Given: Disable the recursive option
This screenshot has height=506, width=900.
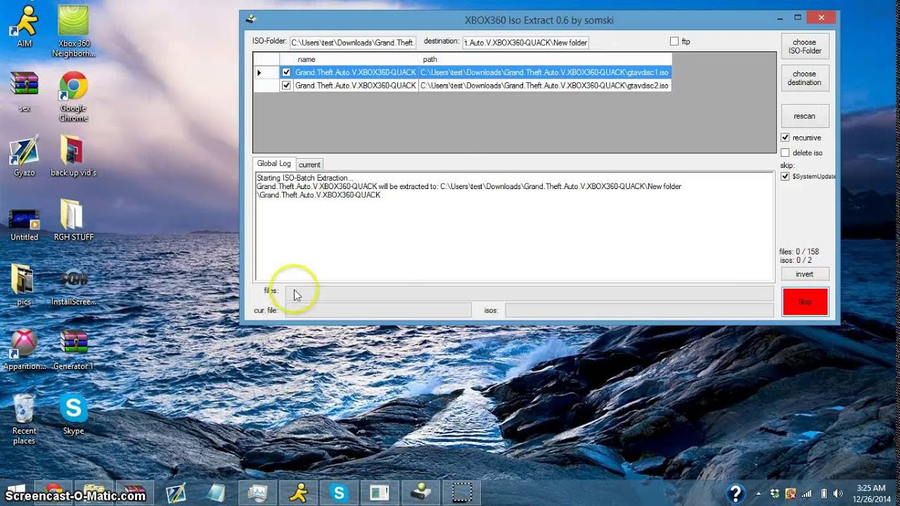Looking at the screenshot, I should 785,138.
